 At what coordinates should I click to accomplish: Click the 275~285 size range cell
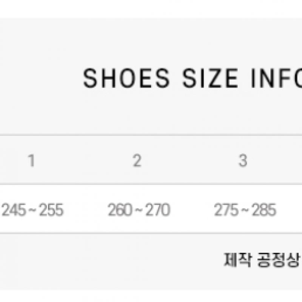tap(245, 210)
